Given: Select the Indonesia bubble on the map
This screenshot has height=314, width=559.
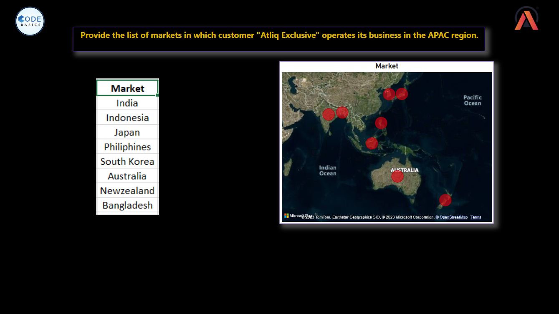Looking at the screenshot, I should pos(372,143).
